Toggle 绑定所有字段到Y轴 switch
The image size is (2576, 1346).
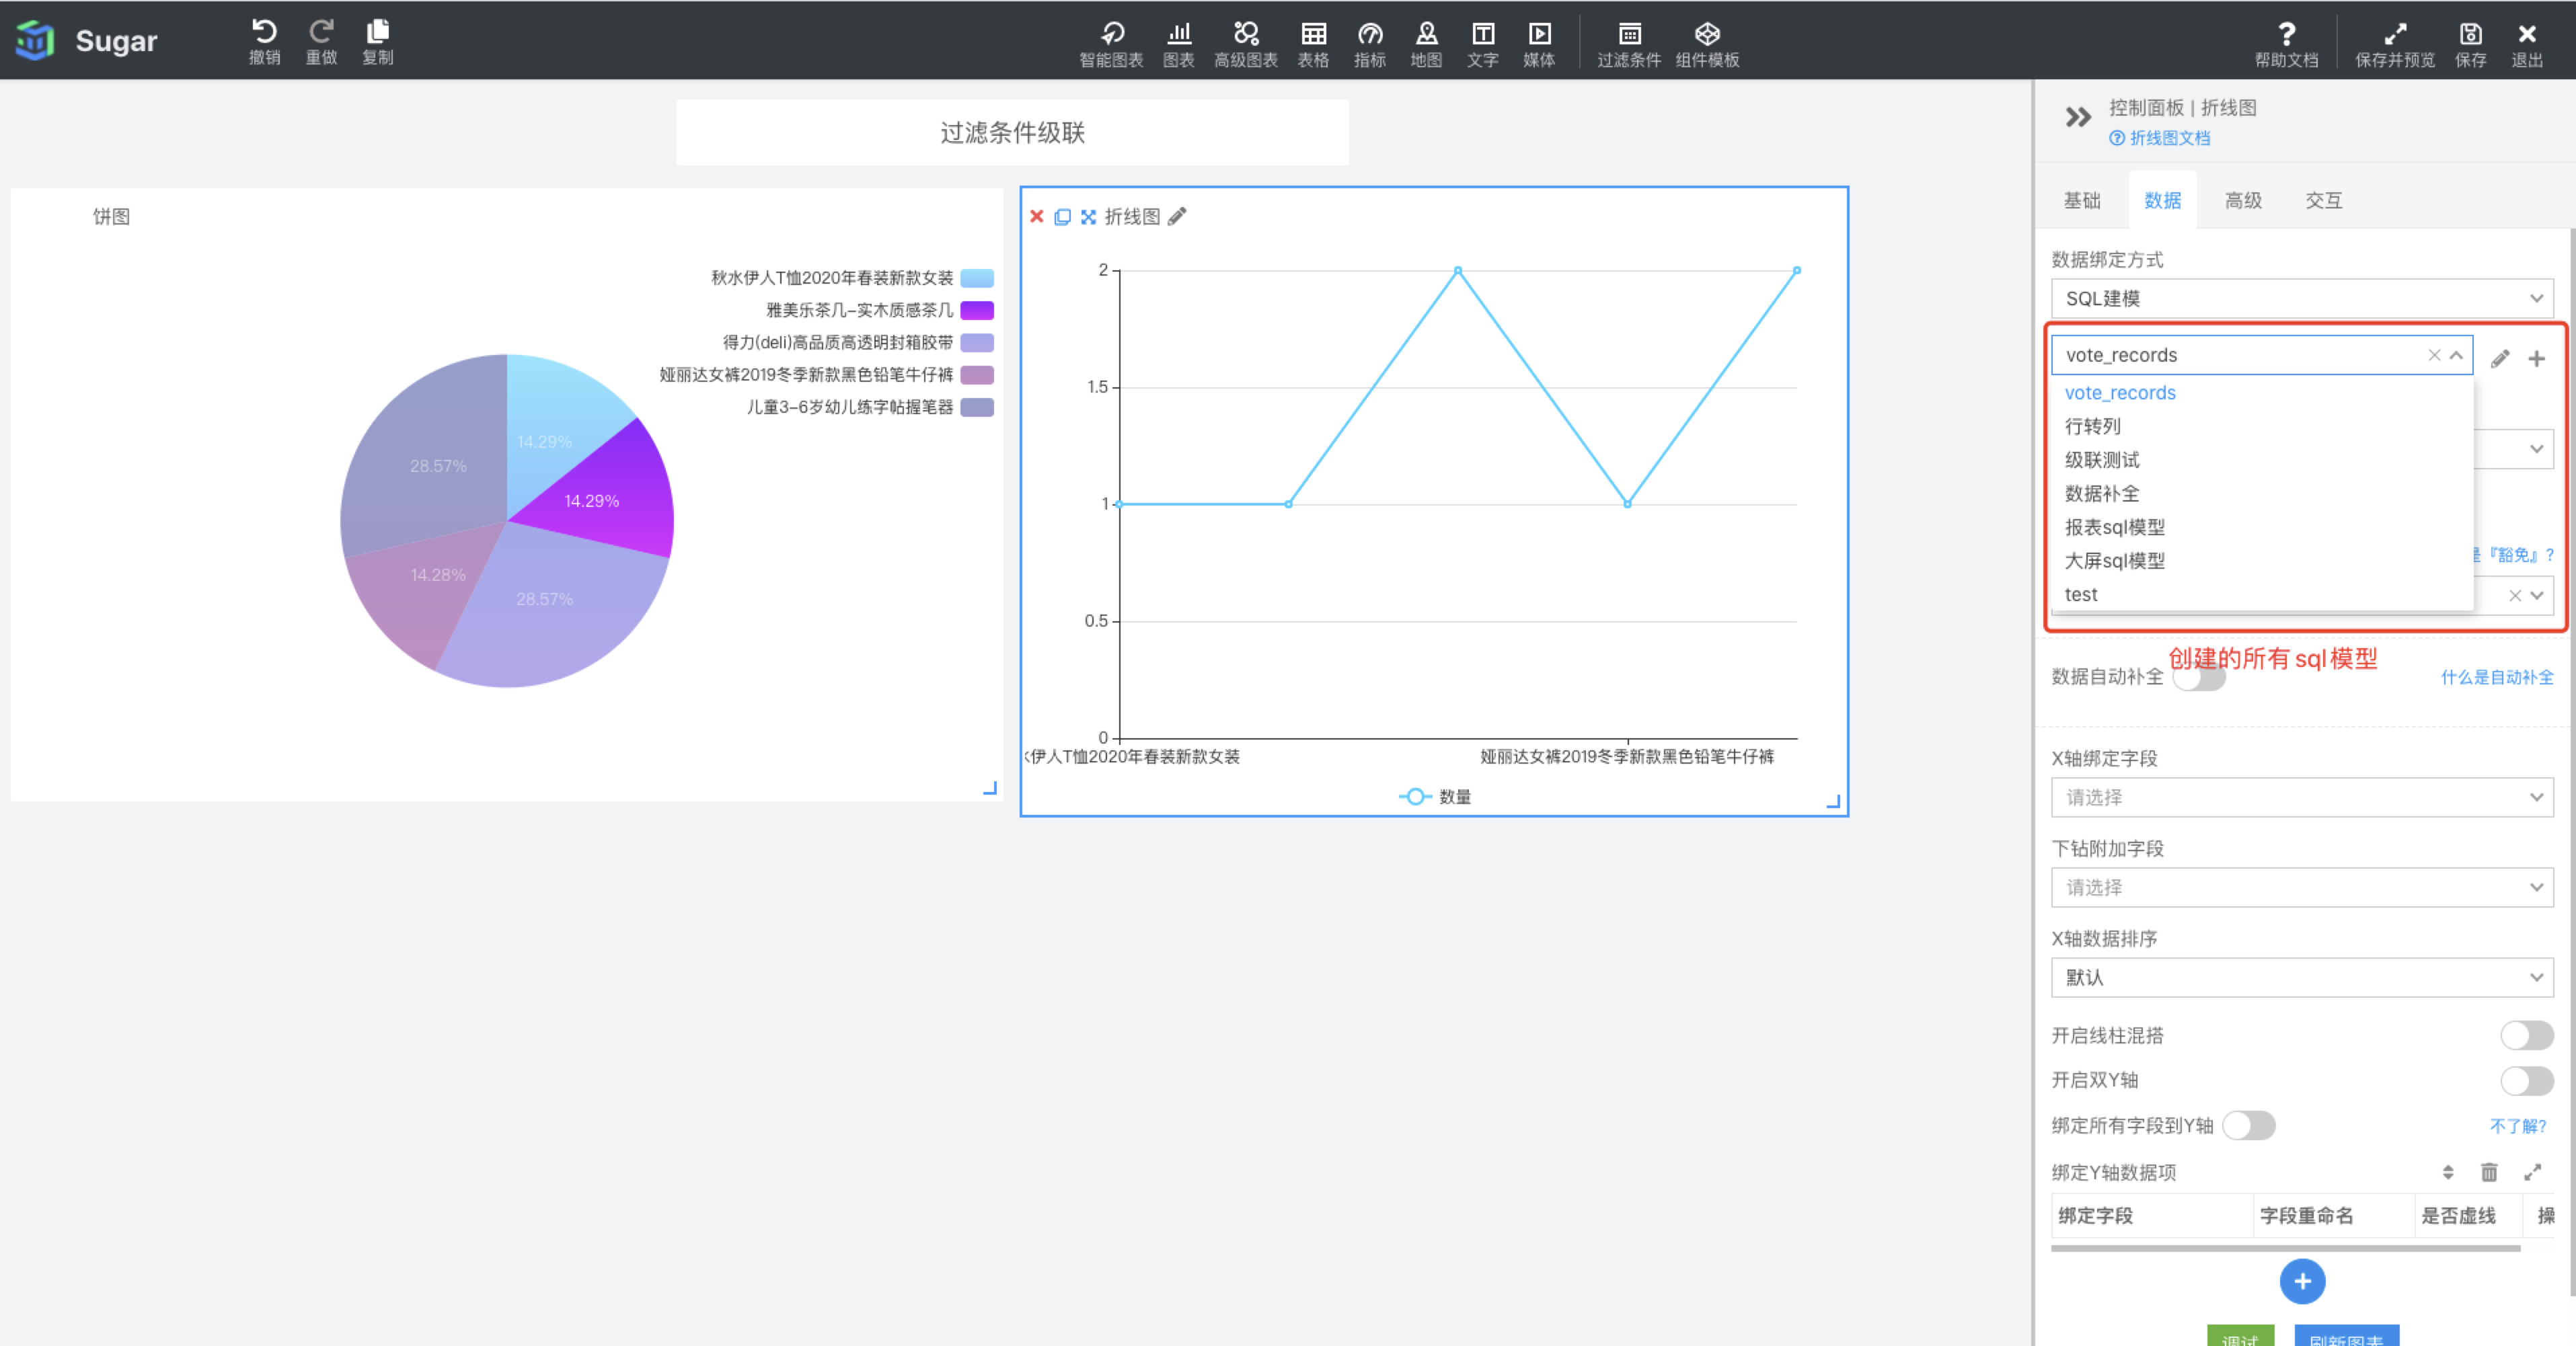(x=2248, y=1126)
